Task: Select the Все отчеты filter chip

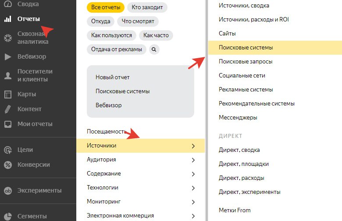Action: (106, 7)
